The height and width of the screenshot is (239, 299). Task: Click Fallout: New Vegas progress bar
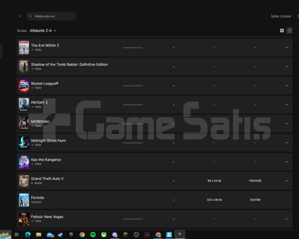[133, 219]
